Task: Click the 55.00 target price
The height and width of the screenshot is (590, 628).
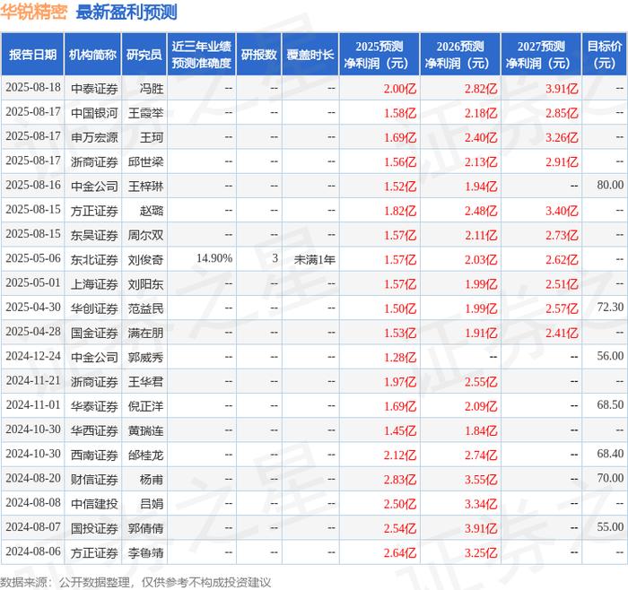Action: coord(610,527)
